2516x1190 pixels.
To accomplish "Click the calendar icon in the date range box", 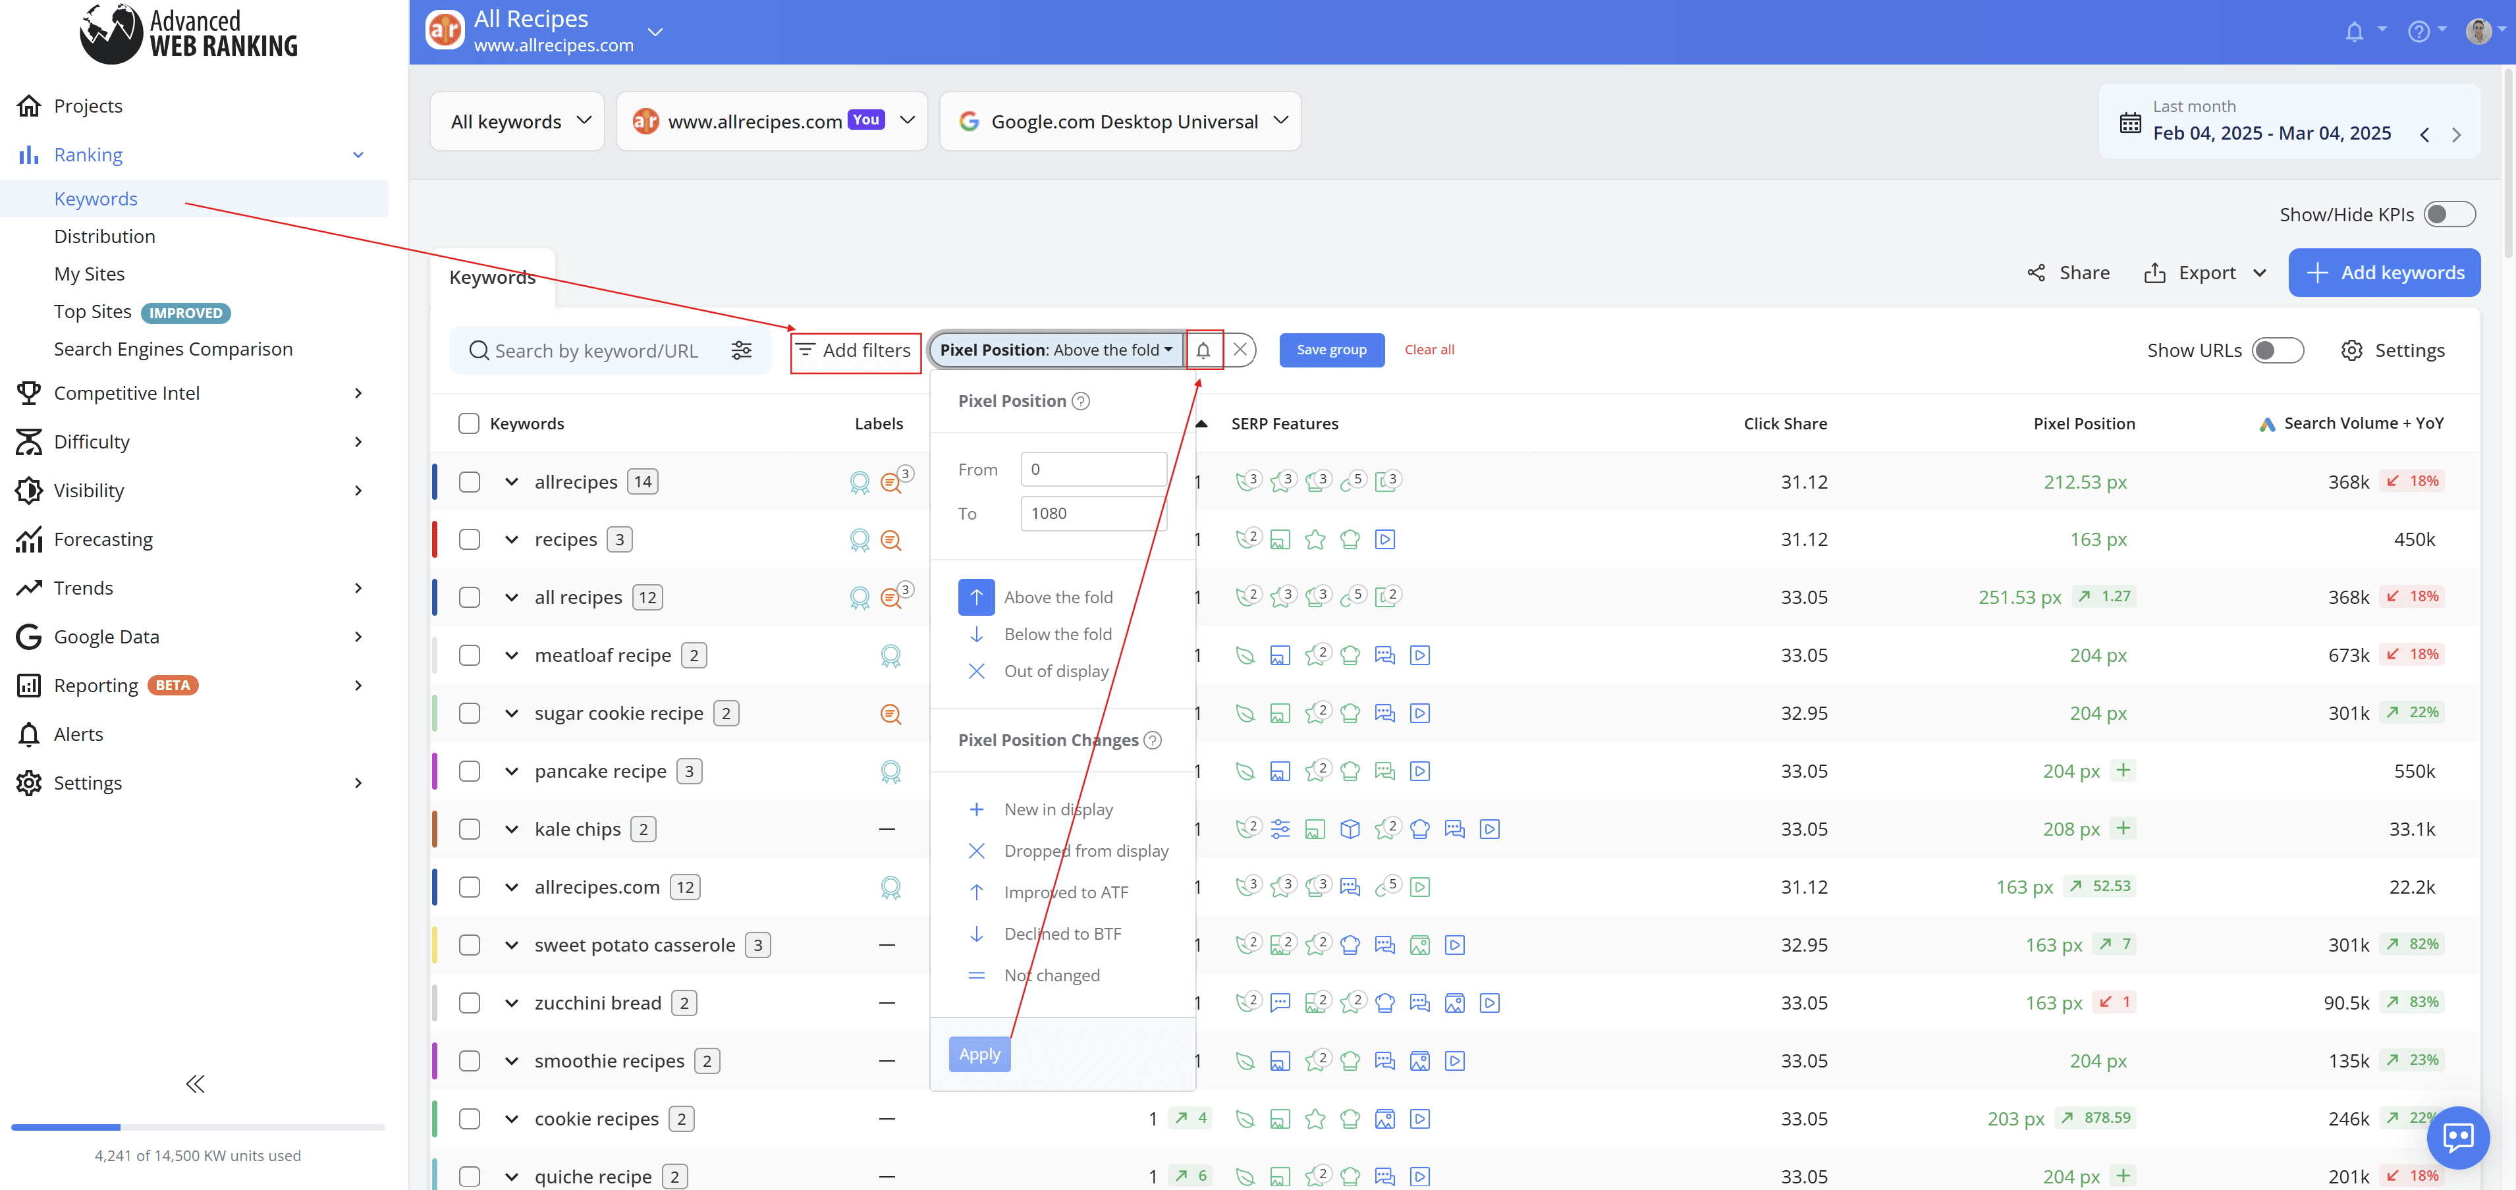I will [2130, 123].
